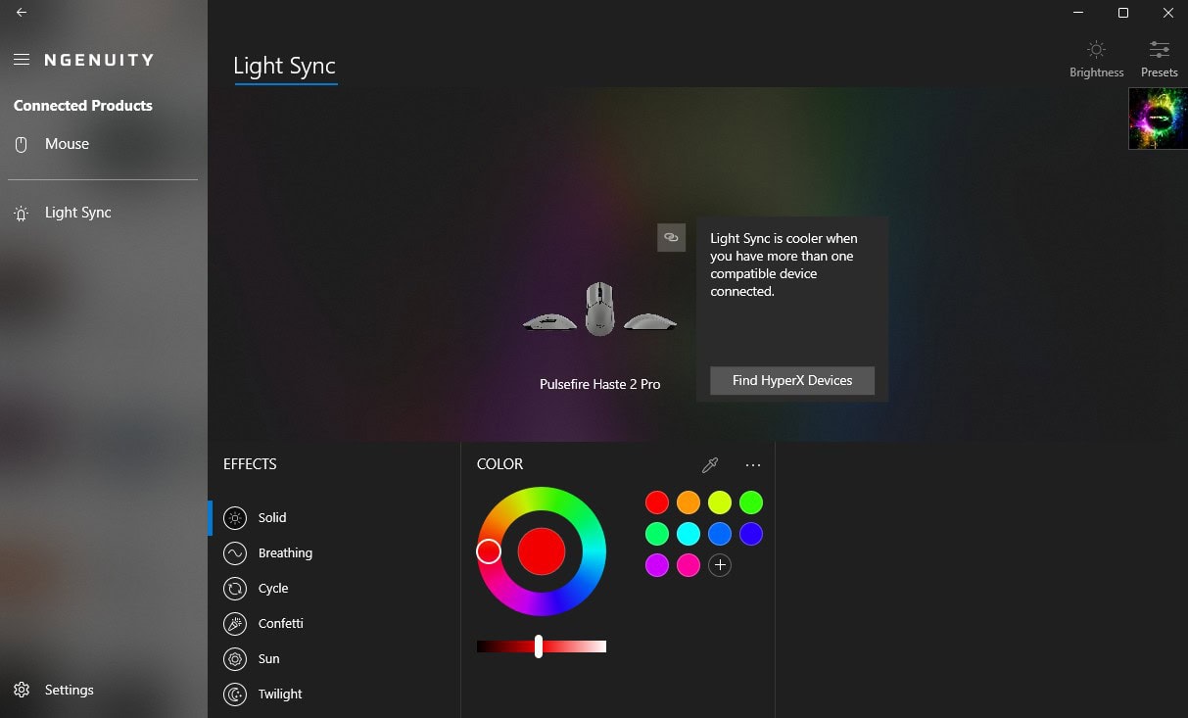The height and width of the screenshot is (718, 1188).
Task: Go back with the arrow icon
Action: coord(22,13)
